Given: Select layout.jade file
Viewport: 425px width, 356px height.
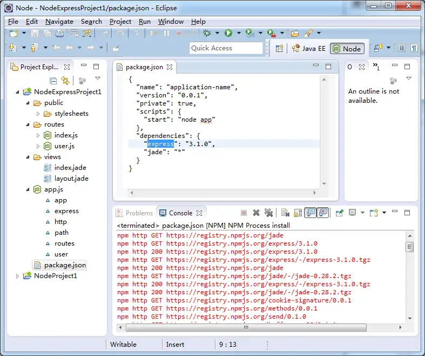Looking at the screenshot, I should (66, 179).
